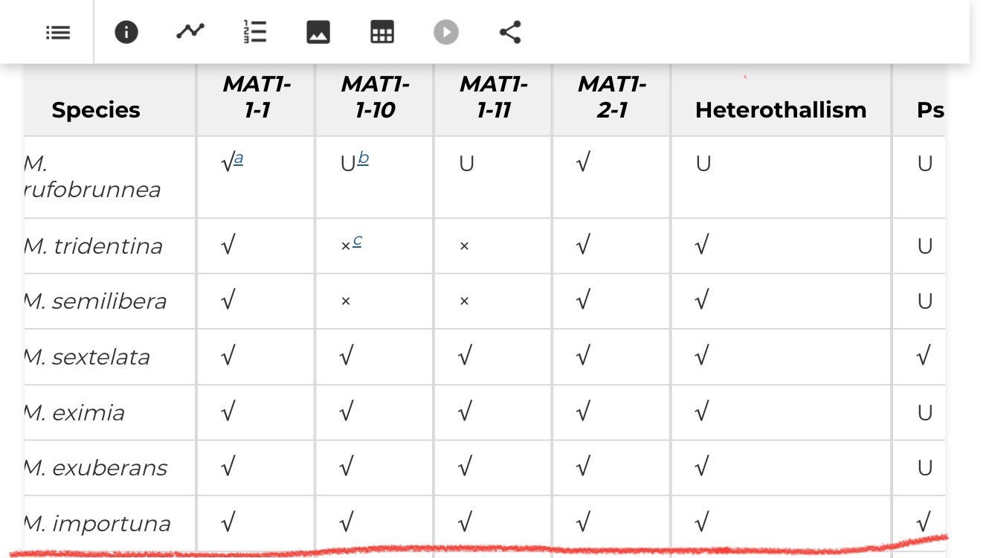Image resolution: width=992 pixels, height=558 pixels.
Task: Open the article outline list icon
Action: point(58,32)
